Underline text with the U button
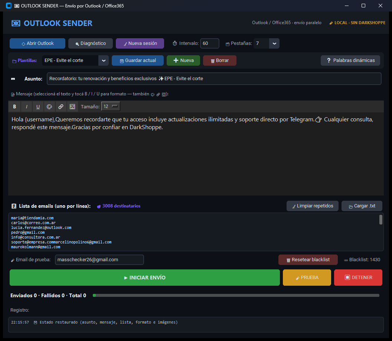Screen dimensions: 392x341 click(x=38, y=106)
